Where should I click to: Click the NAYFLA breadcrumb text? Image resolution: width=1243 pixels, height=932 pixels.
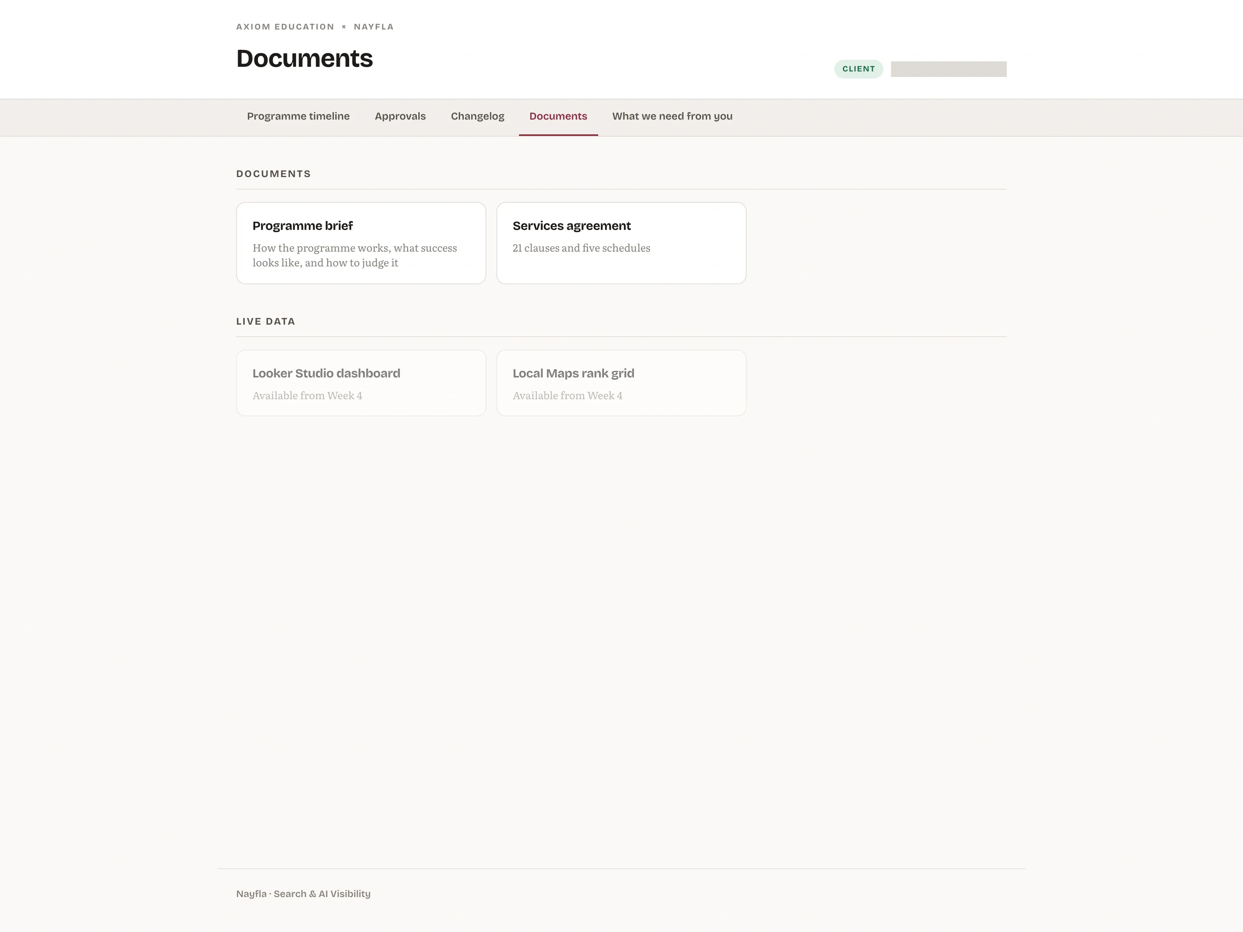374,26
